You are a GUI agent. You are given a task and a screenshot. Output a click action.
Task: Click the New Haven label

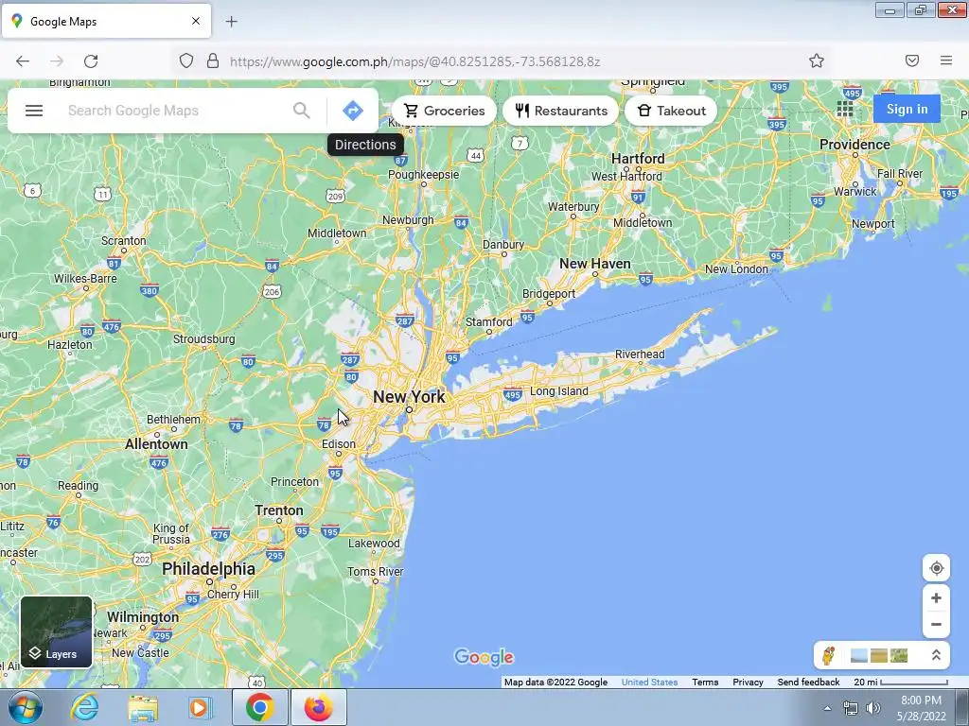pos(595,264)
